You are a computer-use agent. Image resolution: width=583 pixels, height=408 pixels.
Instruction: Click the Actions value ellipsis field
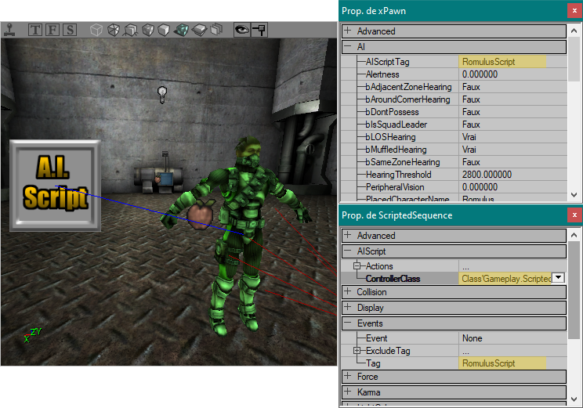513,266
